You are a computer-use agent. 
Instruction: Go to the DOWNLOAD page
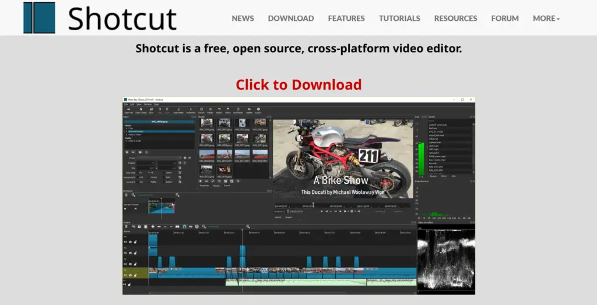[x=290, y=18]
